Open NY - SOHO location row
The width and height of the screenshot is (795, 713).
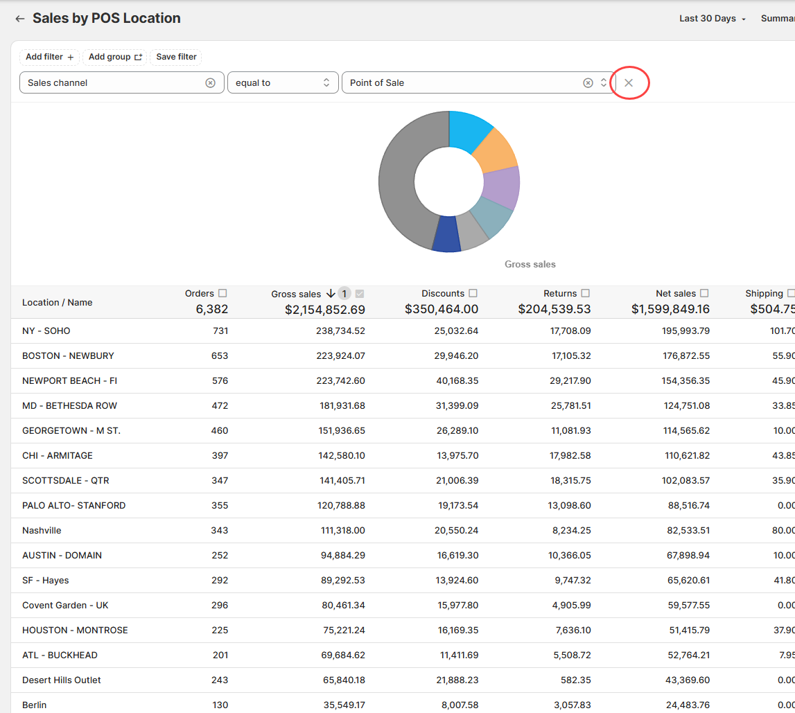(46, 331)
